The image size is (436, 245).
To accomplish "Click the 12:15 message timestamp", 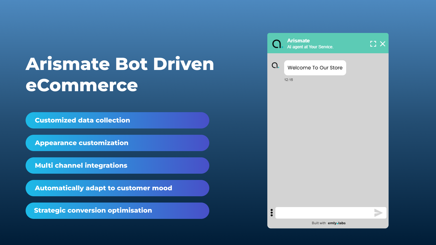I will pos(289,80).
